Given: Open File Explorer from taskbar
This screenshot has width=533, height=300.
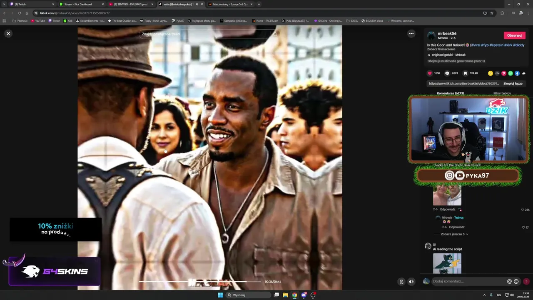Looking at the screenshot, I should point(285,295).
